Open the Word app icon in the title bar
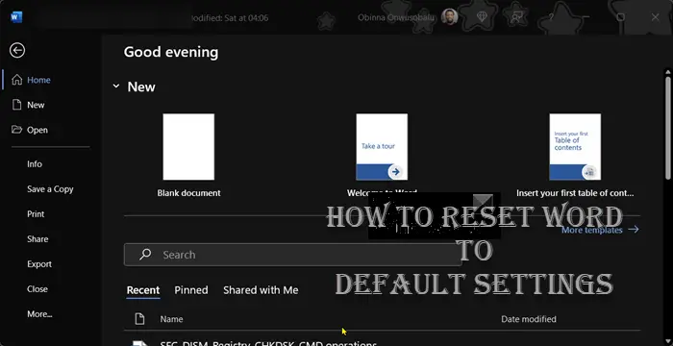This screenshot has width=673, height=346. point(16,17)
